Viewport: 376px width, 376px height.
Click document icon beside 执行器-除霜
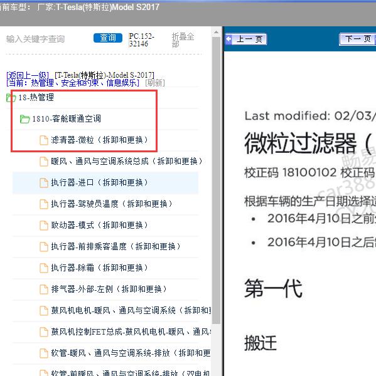tap(44, 268)
